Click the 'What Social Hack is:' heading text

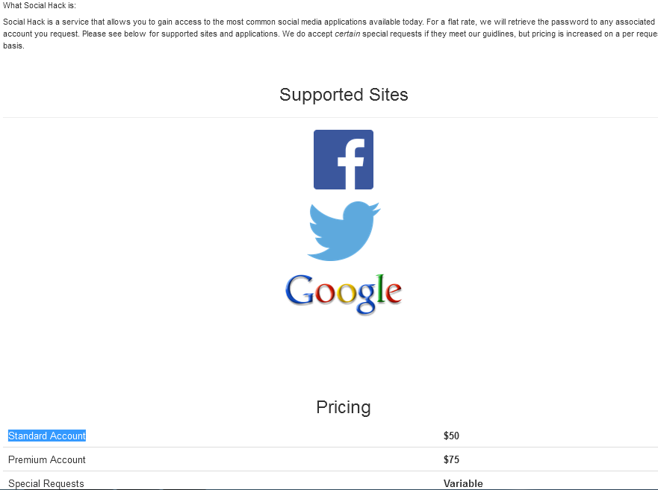point(40,6)
